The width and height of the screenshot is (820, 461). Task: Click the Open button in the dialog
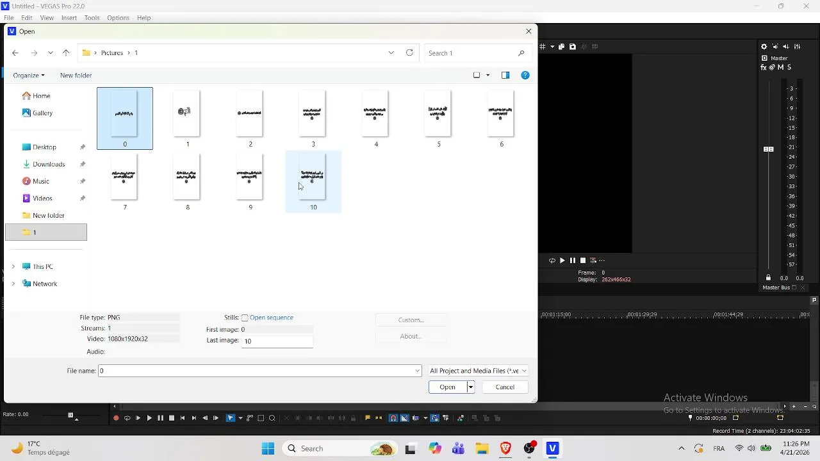448,387
